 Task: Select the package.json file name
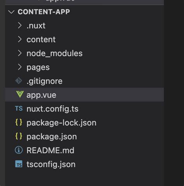click(52, 137)
